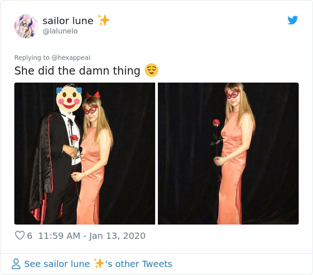Screen dimensions: 313x275
Task: Click the tweet text "She did the damn thing"
Action: (77, 71)
